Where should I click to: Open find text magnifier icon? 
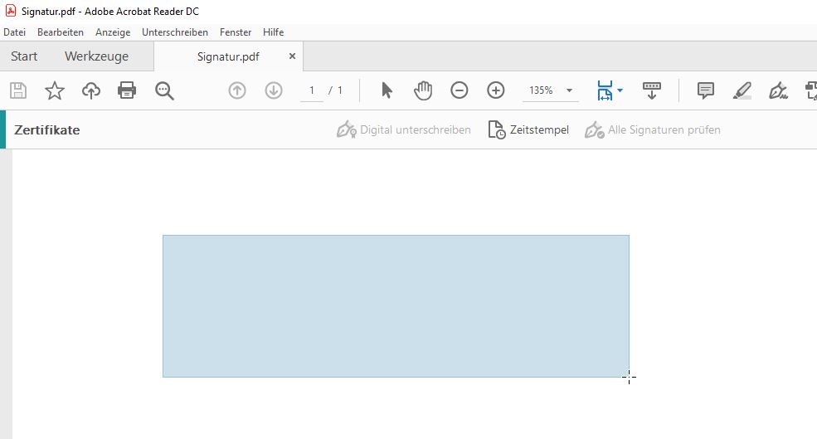click(x=165, y=90)
